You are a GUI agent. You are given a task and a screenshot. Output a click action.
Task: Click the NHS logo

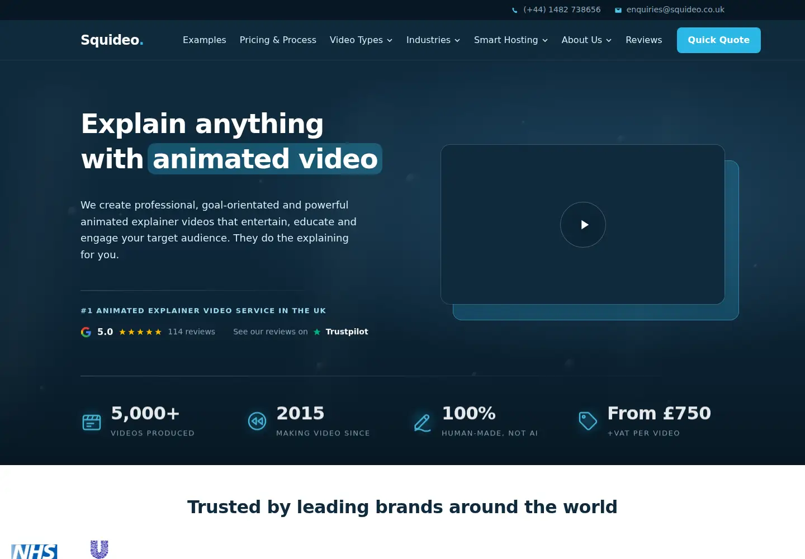tap(34, 551)
